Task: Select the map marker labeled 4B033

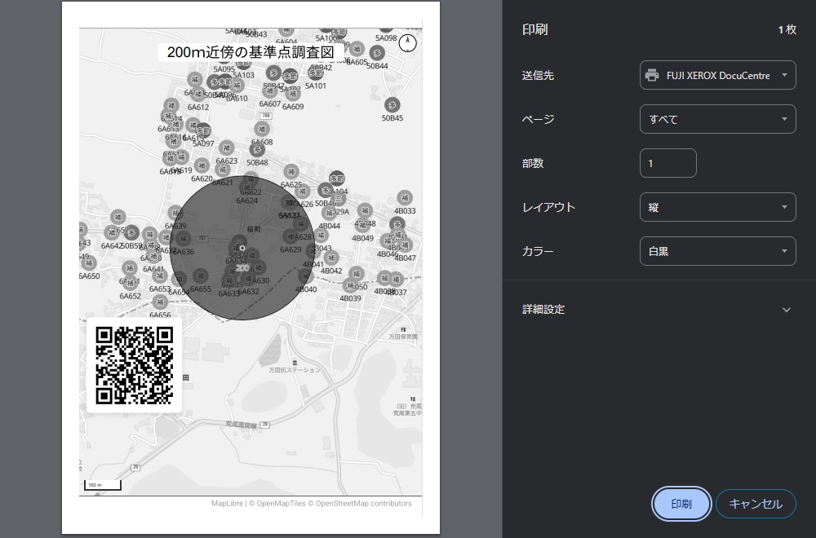Action: click(404, 198)
